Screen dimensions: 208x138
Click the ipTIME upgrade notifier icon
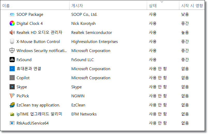[12, 114]
